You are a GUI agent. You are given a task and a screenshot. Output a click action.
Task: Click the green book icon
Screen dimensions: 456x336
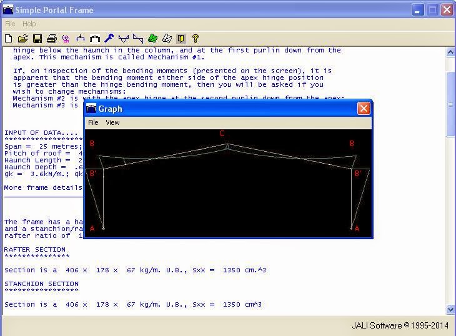pos(152,39)
